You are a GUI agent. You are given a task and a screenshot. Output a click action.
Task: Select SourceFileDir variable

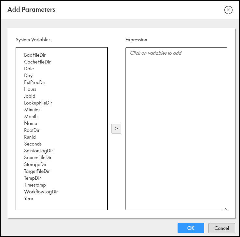38,158
